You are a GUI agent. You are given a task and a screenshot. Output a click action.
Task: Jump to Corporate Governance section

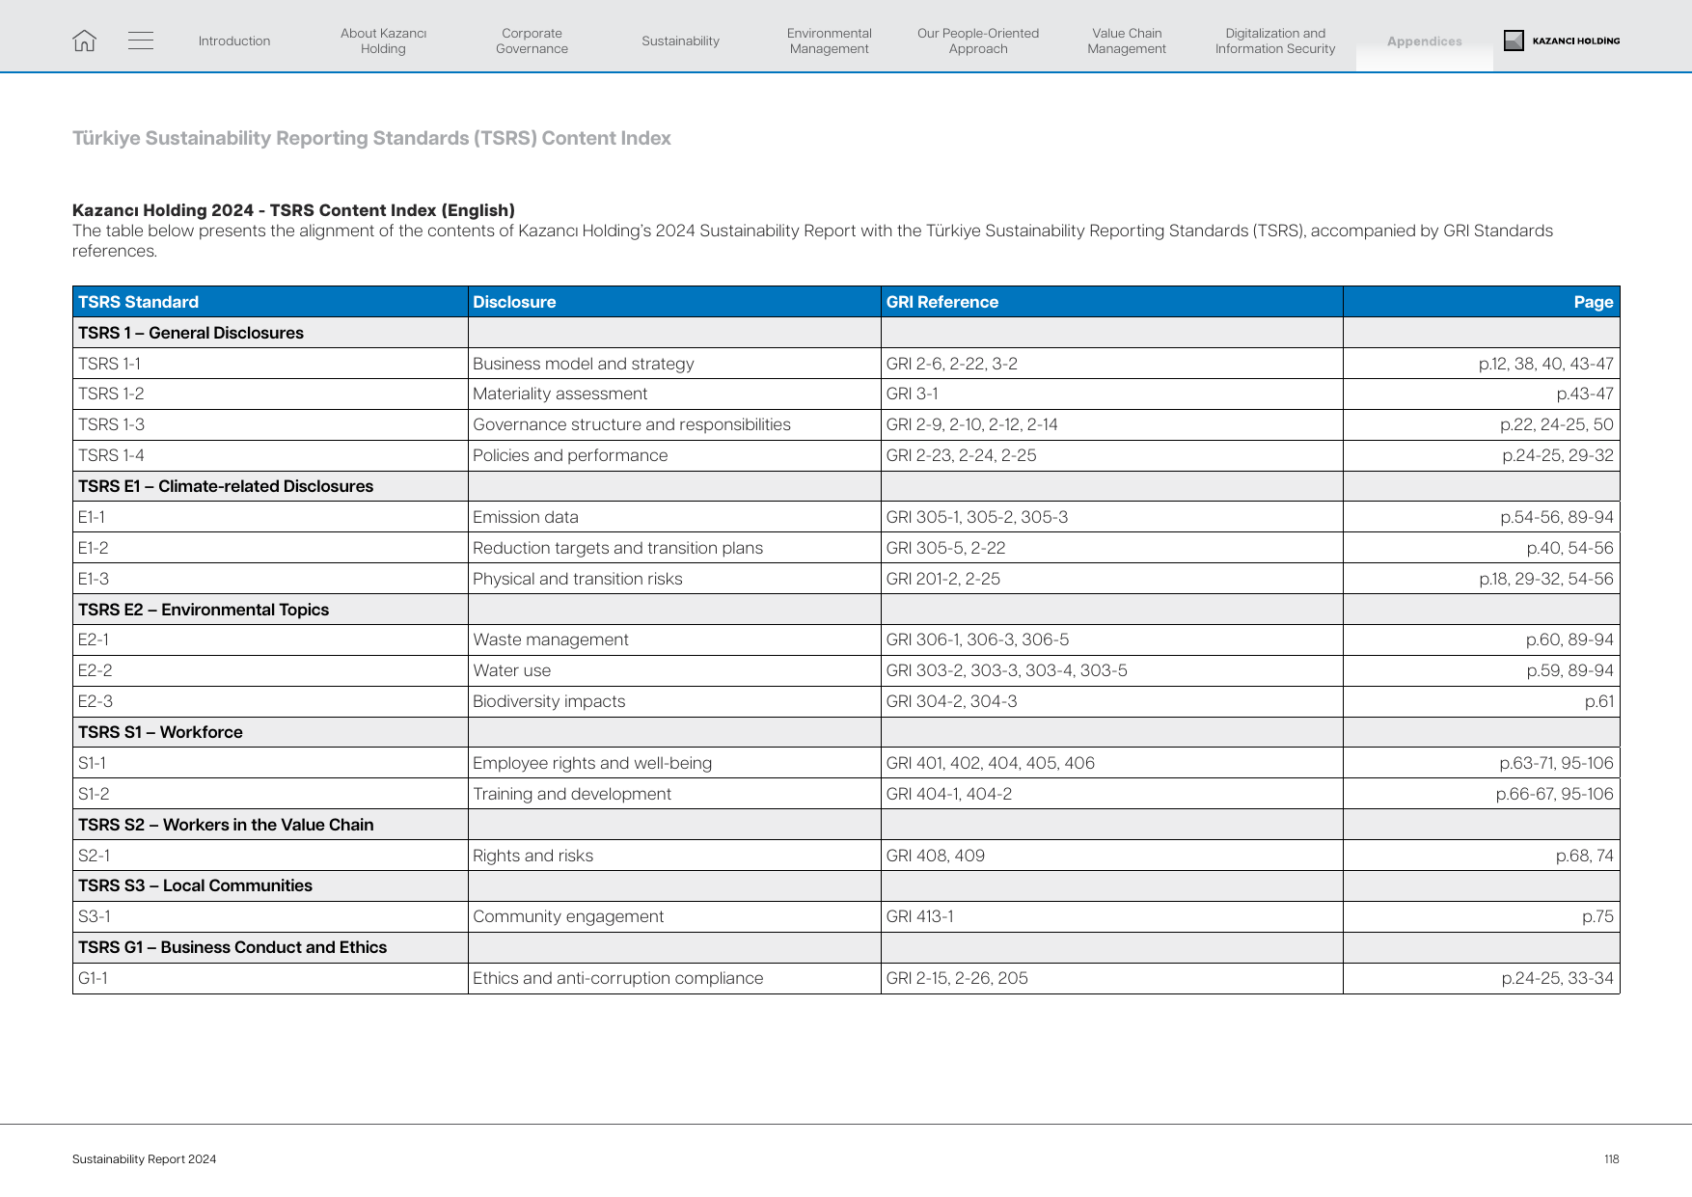click(x=532, y=41)
